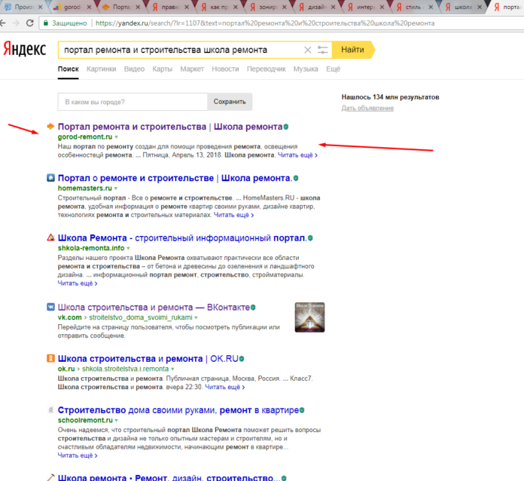Select the Поиск search tab
The width and height of the screenshot is (524, 481).
(69, 69)
